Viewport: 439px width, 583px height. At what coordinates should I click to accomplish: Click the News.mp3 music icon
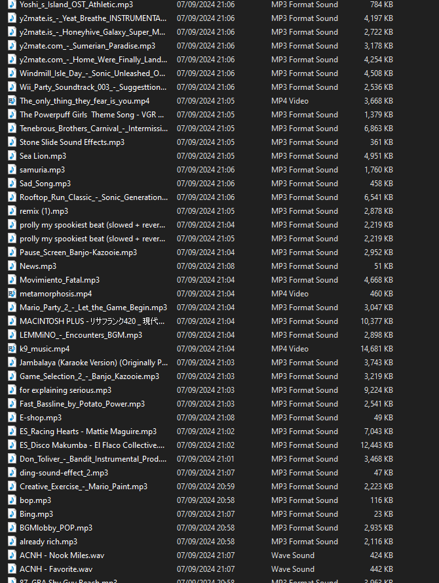click(x=12, y=266)
